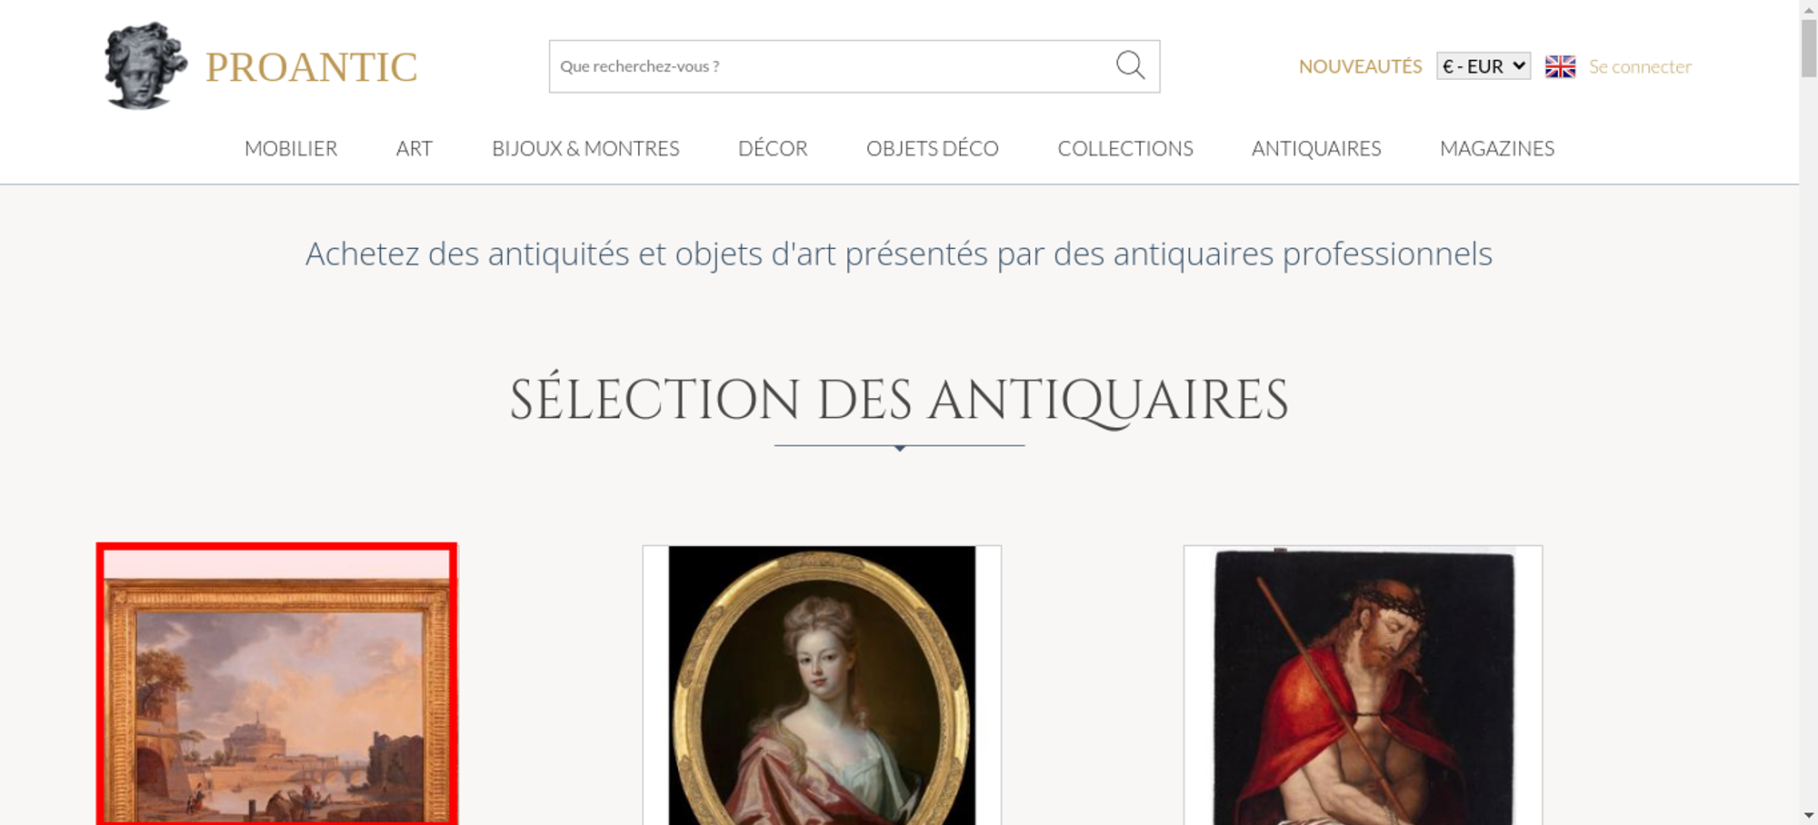The image size is (1818, 825).
Task: Switch language via the UK flag icon
Action: (x=1560, y=66)
